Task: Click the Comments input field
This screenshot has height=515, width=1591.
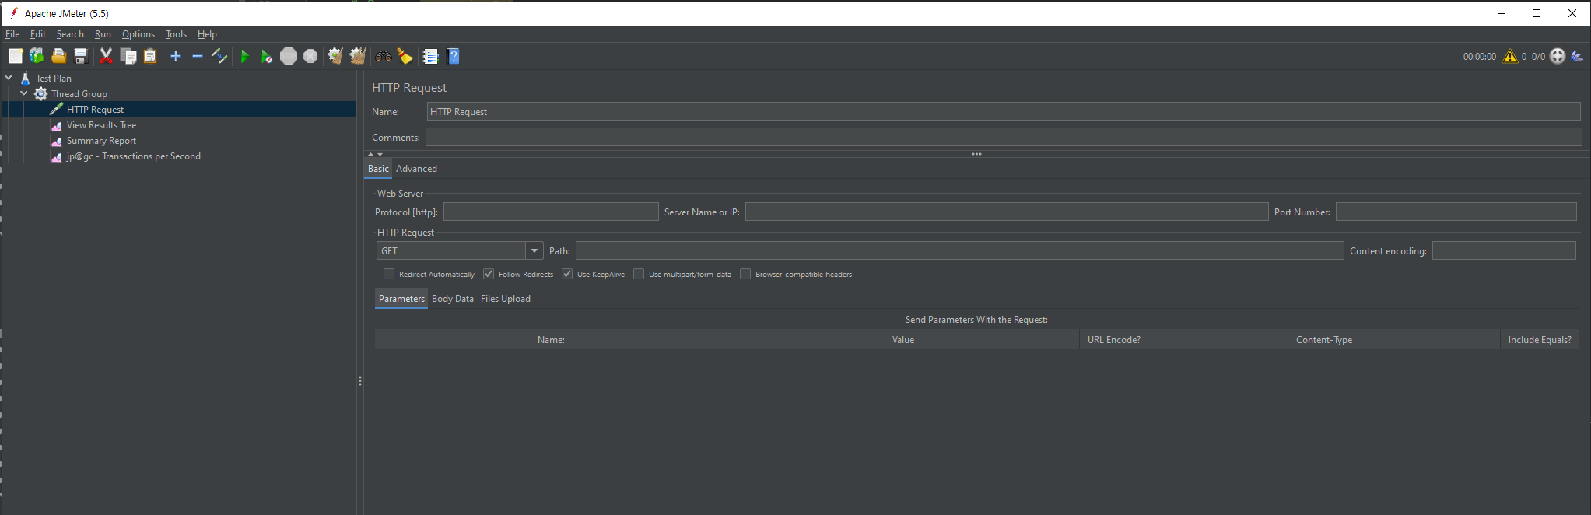Action: click(1004, 137)
